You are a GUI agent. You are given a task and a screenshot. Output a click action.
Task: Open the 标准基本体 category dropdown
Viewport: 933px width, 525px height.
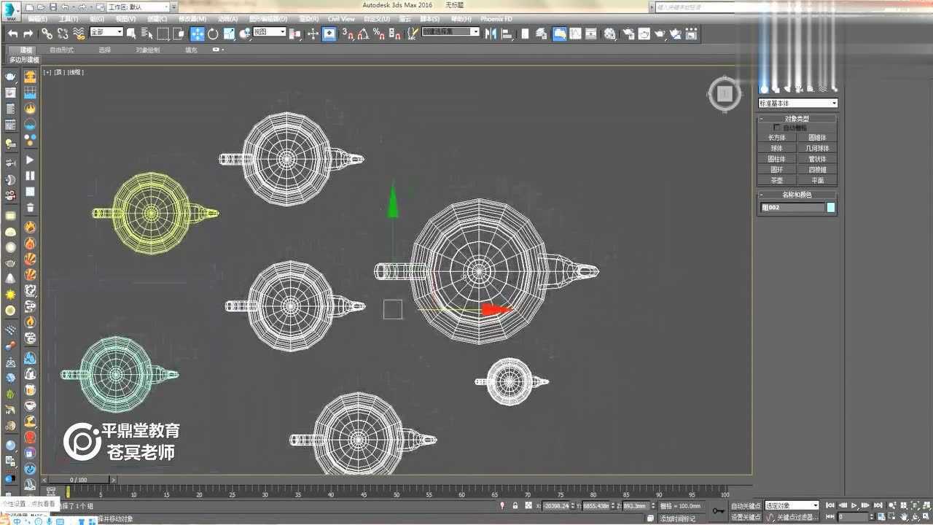click(797, 104)
